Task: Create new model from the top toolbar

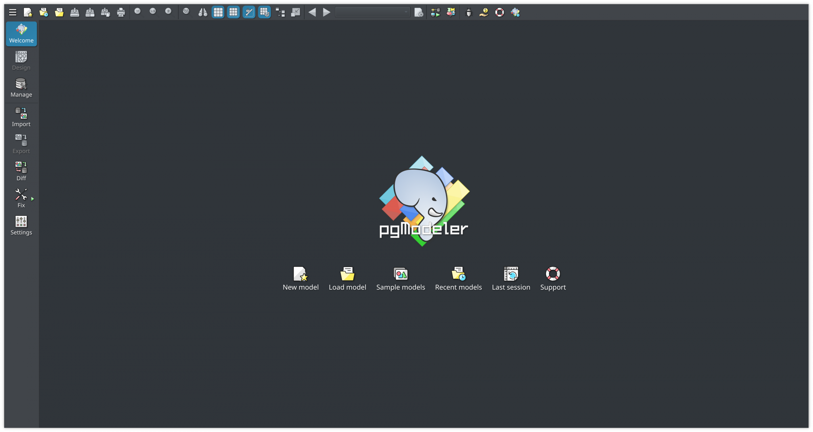Action: (28, 12)
